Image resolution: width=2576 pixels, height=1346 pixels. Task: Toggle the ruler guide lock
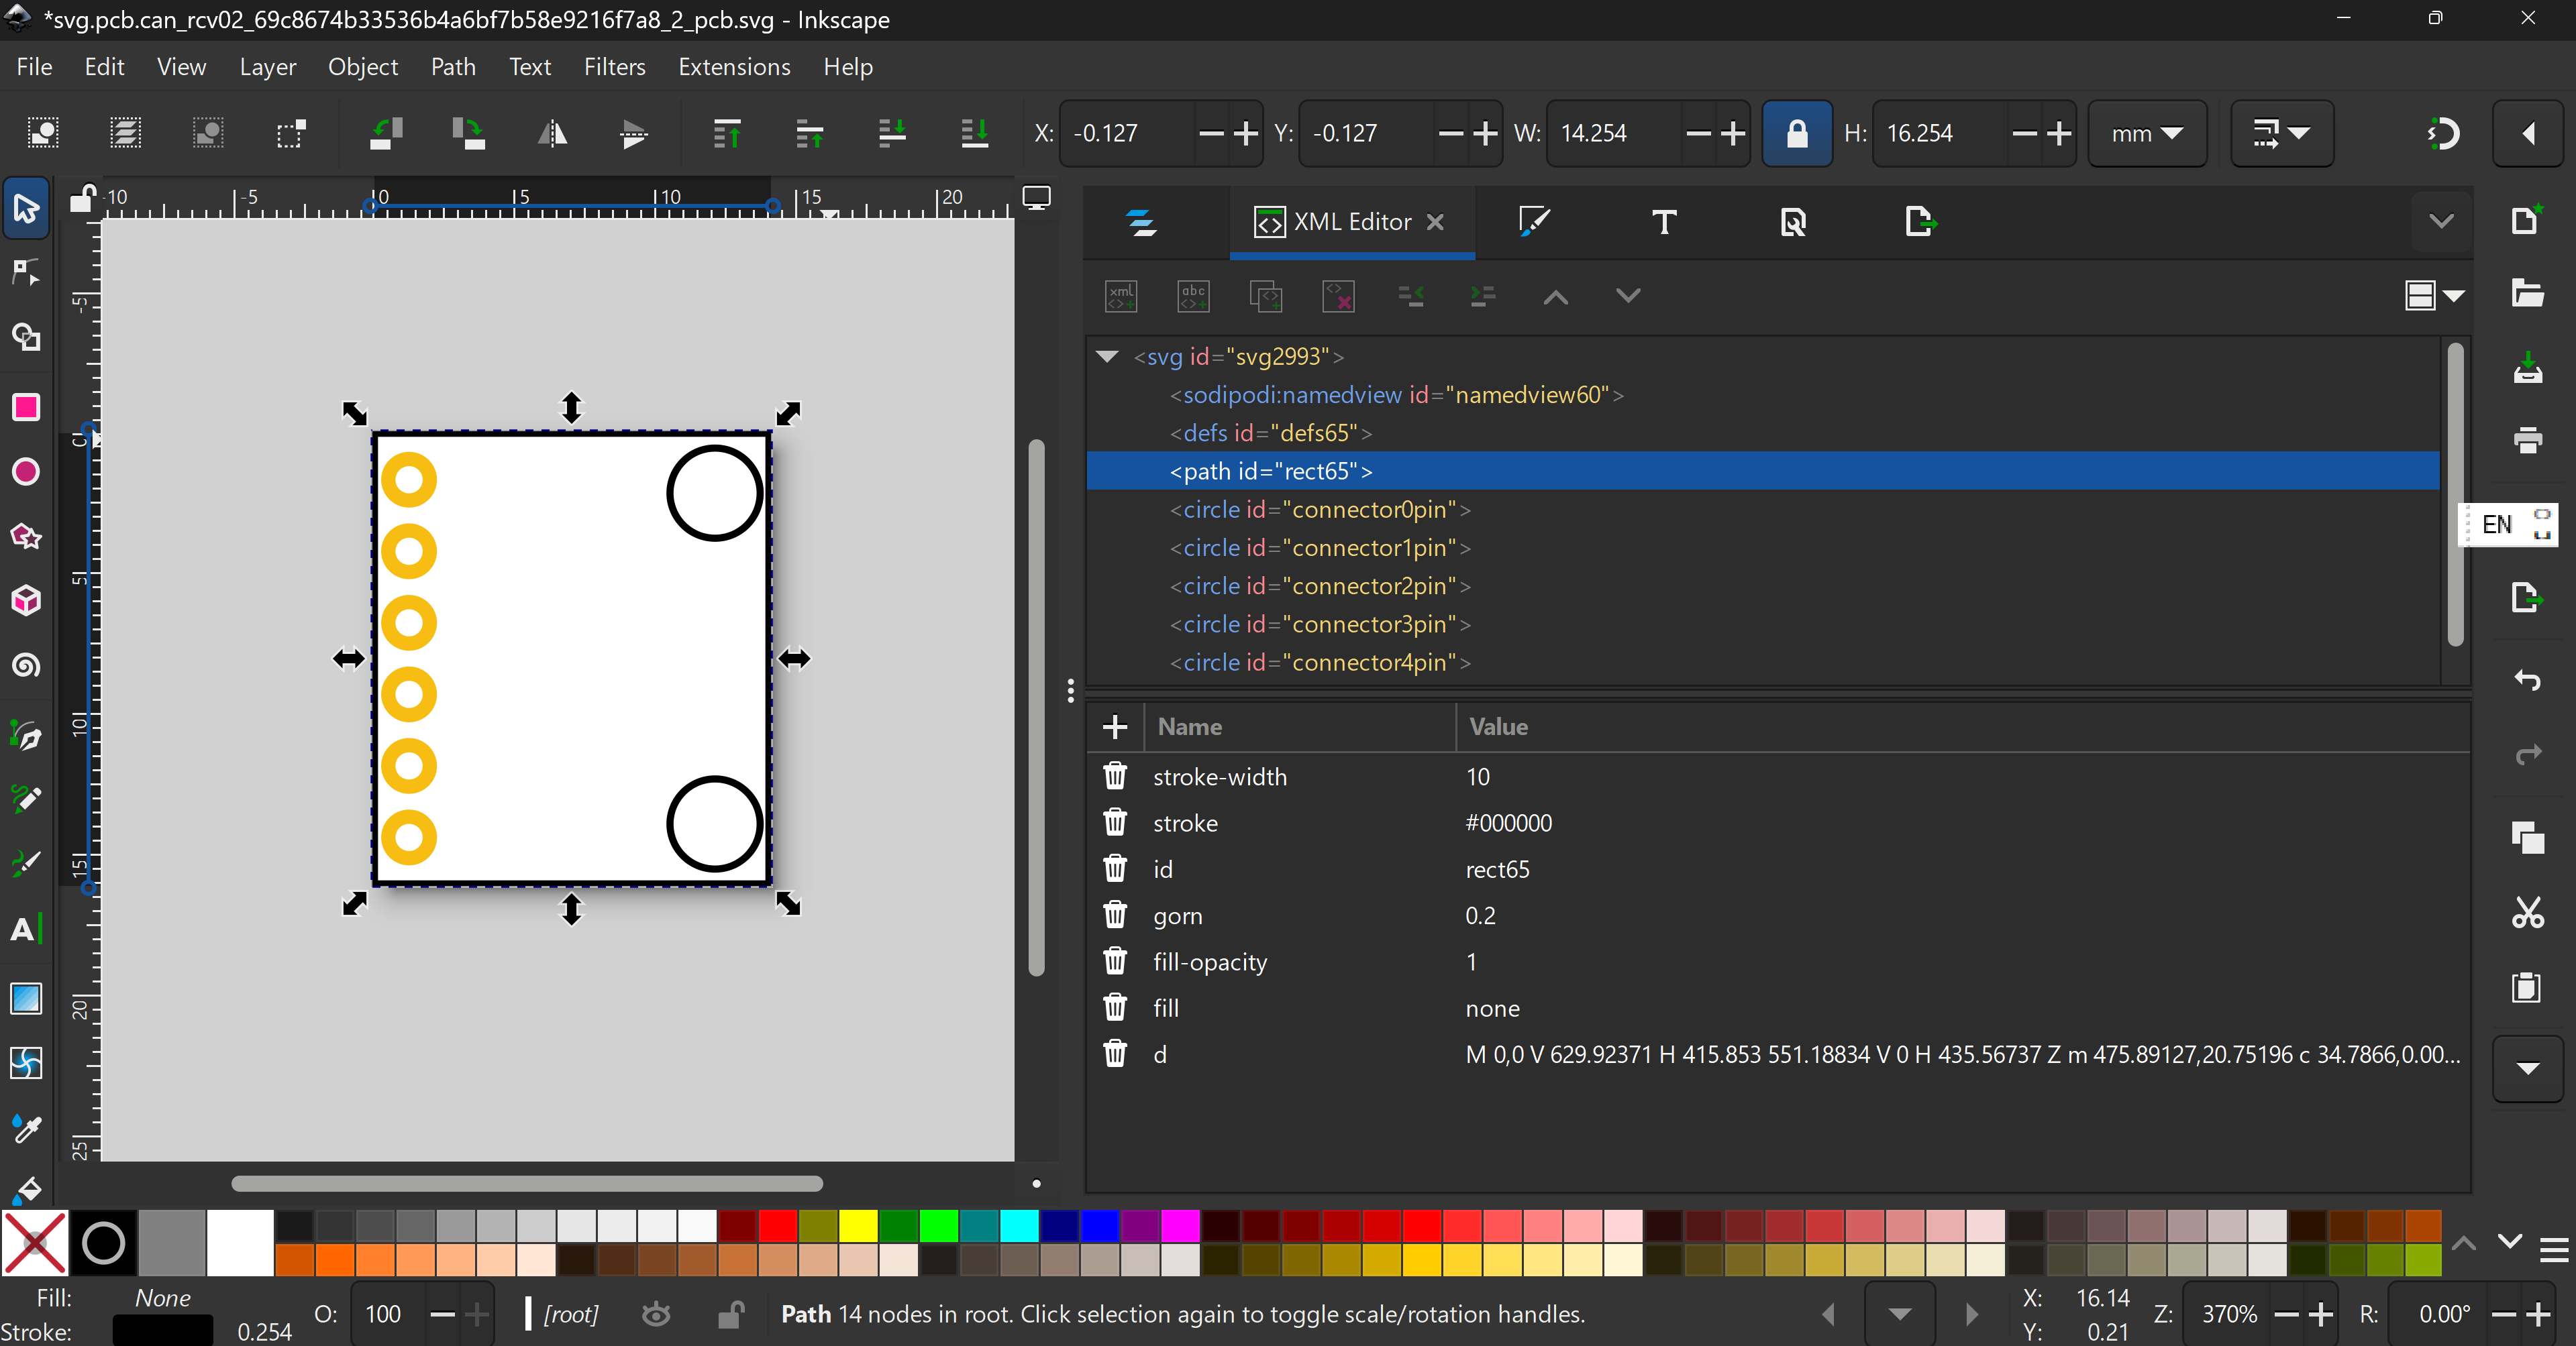[82, 198]
